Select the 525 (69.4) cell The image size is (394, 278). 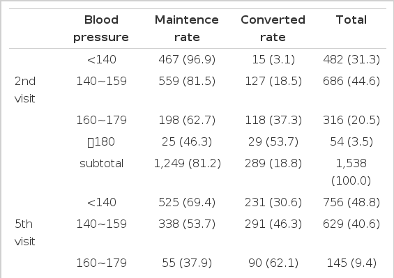[x=187, y=203]
